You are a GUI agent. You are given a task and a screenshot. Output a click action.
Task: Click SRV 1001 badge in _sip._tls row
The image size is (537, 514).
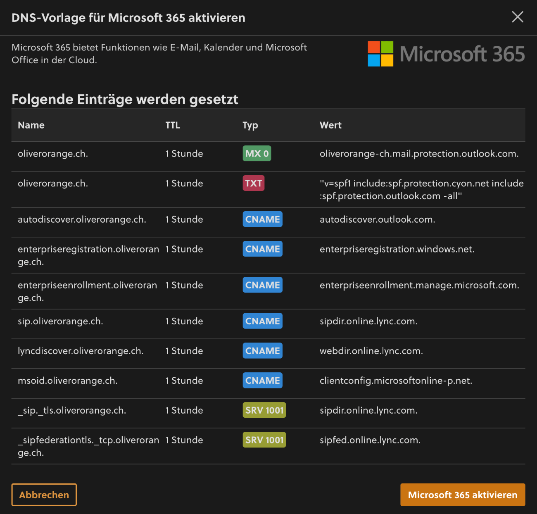pos(264,410)
